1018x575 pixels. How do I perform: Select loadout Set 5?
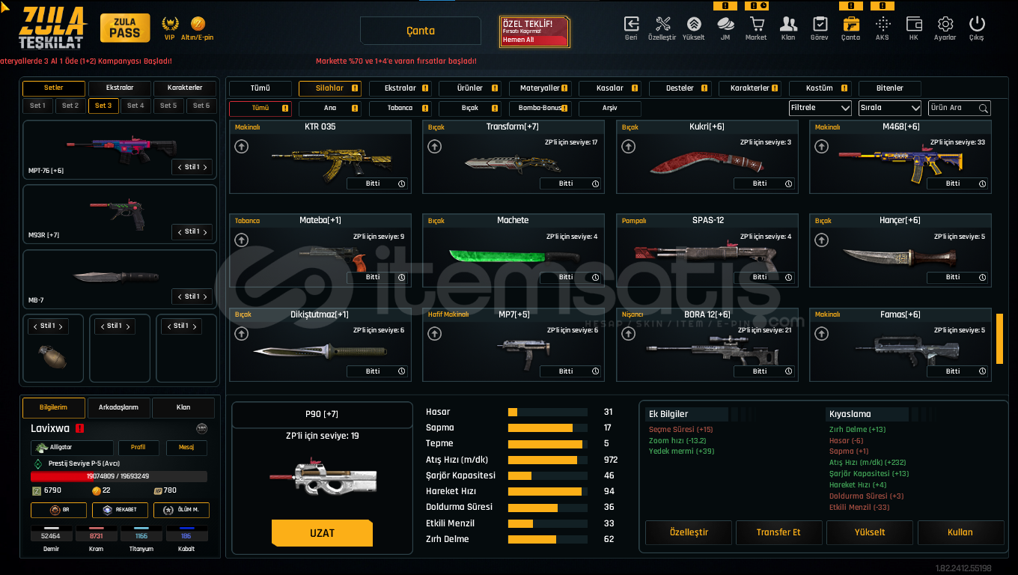click(168, 106)
